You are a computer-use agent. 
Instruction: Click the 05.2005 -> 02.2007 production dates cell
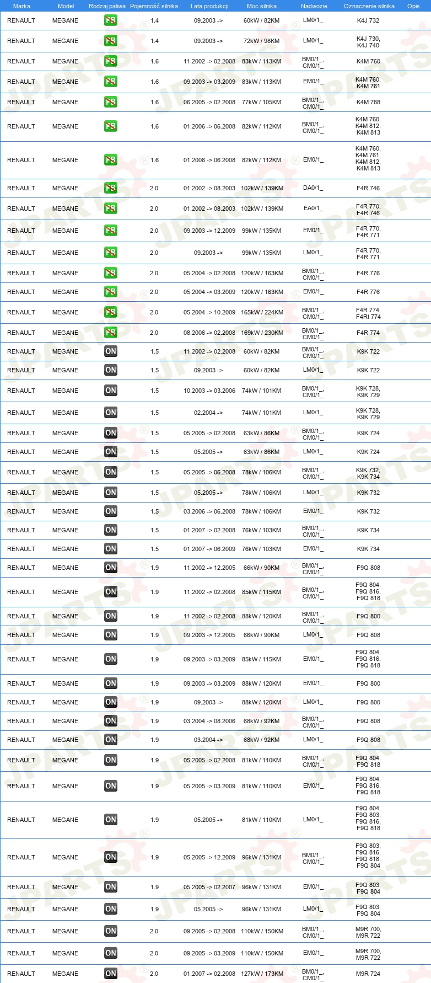click(209, 887)
